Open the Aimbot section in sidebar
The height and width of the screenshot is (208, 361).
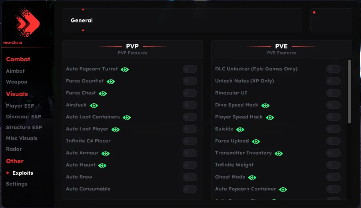[16, 71]
